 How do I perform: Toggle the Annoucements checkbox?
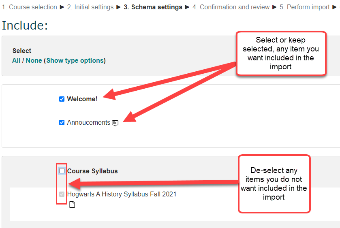point(62,123)
